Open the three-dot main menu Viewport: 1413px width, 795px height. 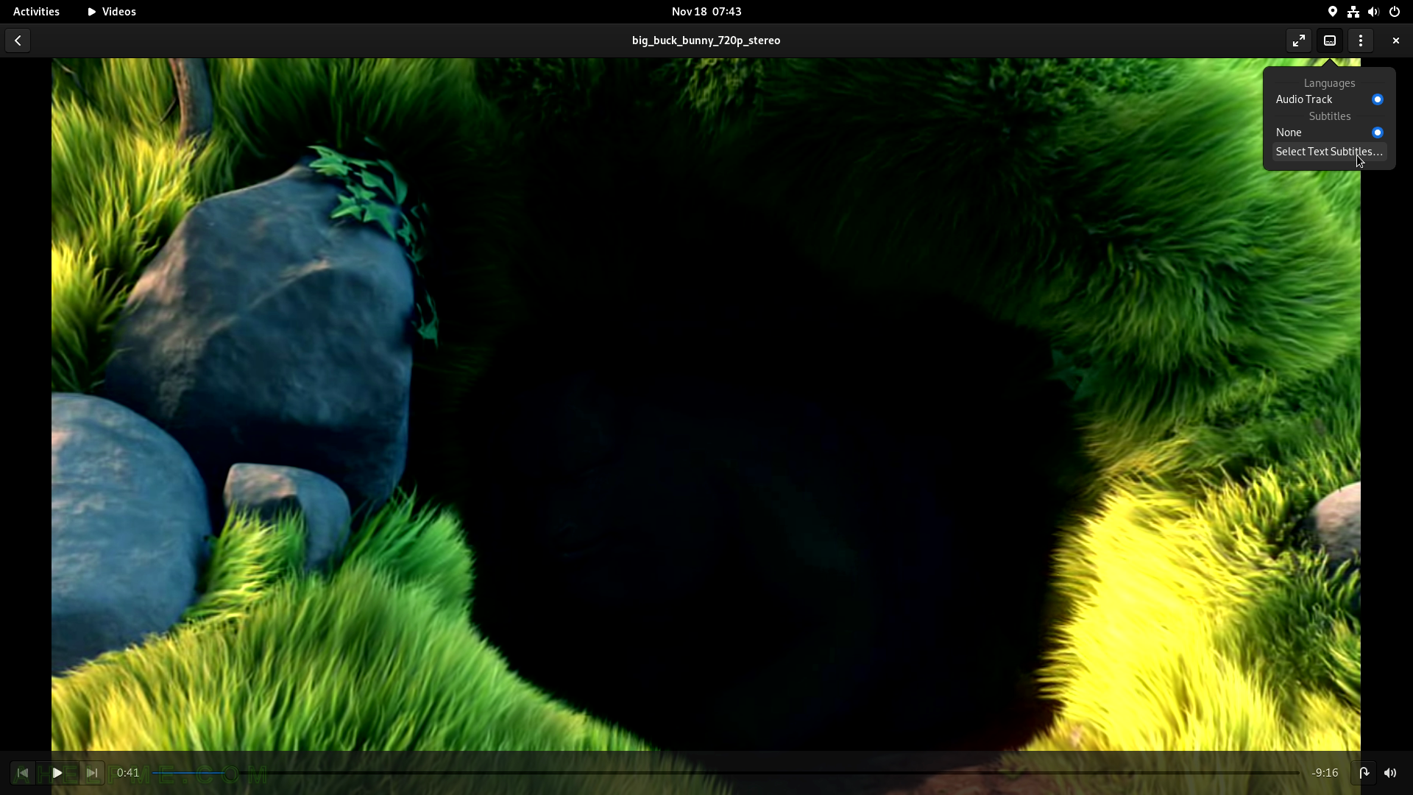(1361, 40)
